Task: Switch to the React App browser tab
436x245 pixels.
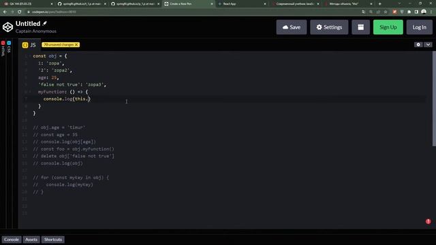Action: 241,4
